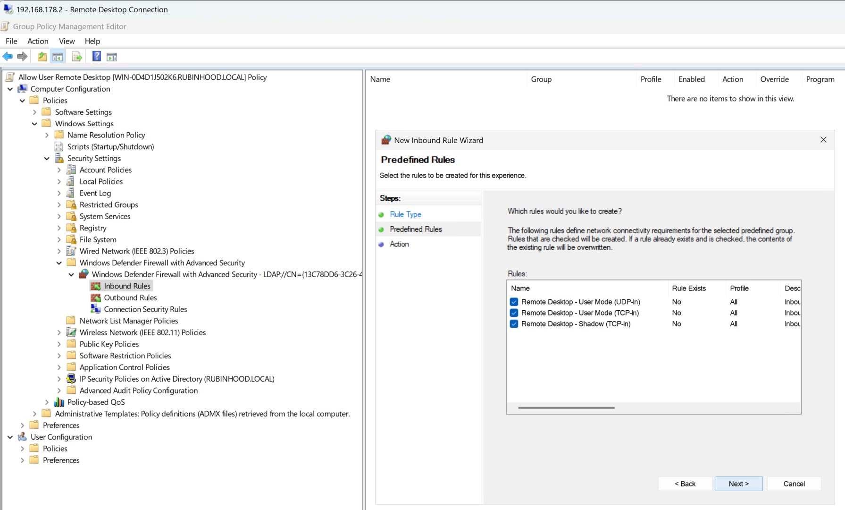
Task: Click the User Configuration icon
Action: pos(22,437)
